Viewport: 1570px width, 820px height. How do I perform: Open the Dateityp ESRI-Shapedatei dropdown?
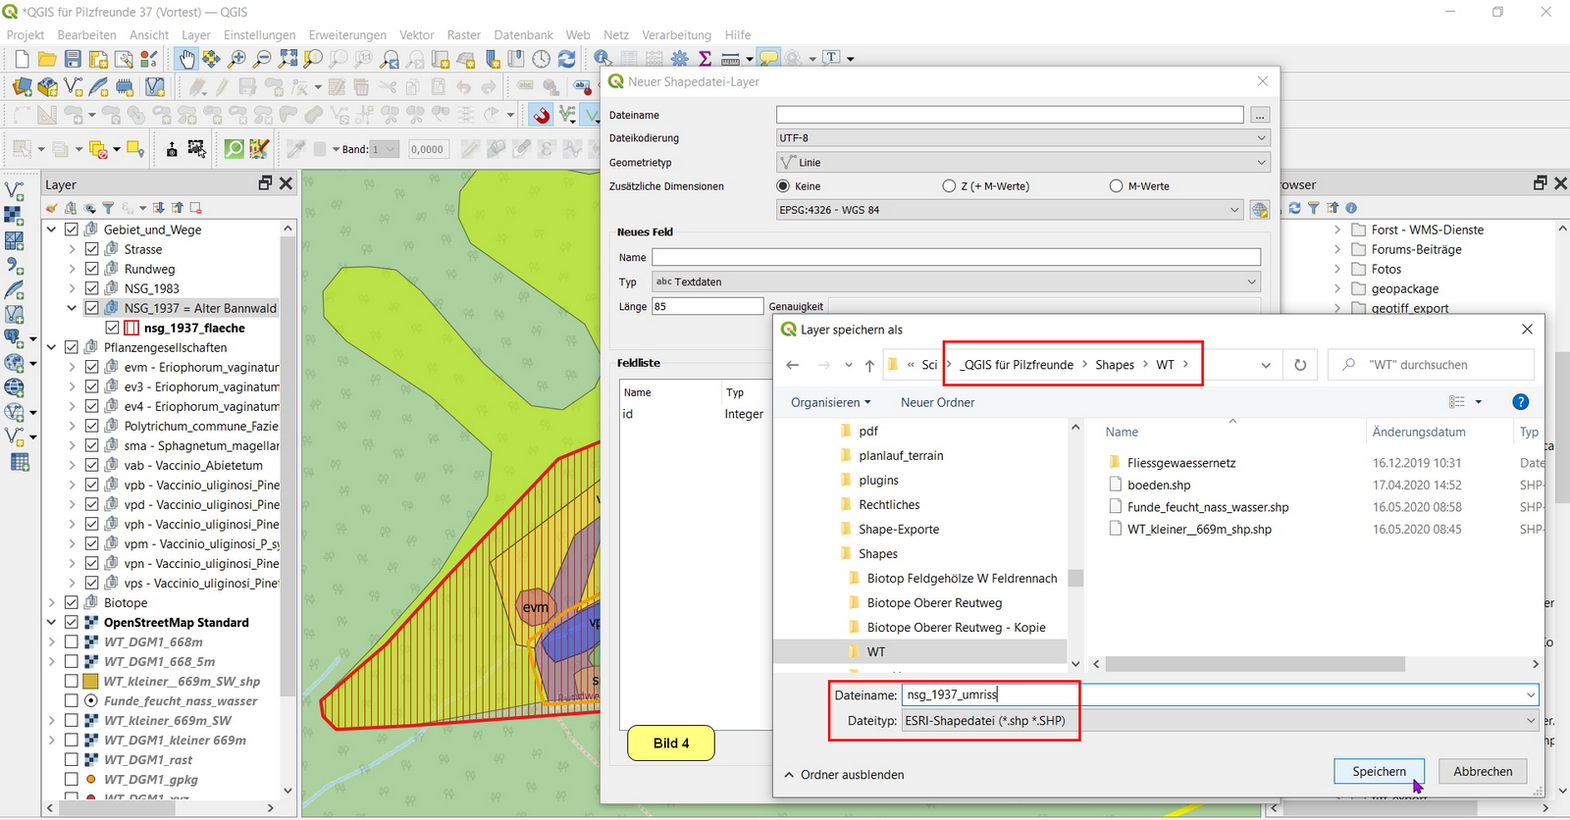(1219, 721)
